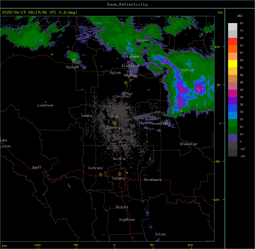Click the Airdrie town label
Image resolution: width=255 pixels, height=249 pixels.
coord(120,159)
